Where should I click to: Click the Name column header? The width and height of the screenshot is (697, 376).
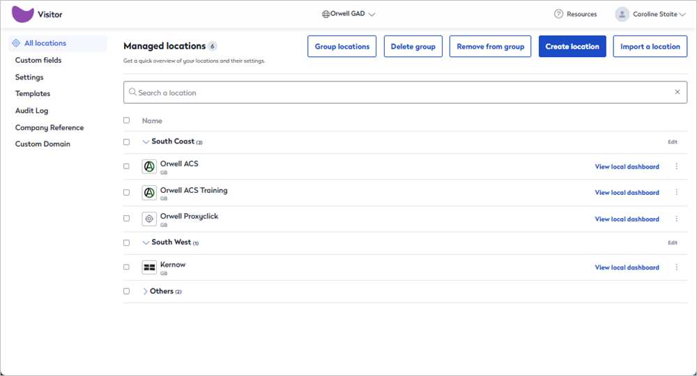pos(152,120)
